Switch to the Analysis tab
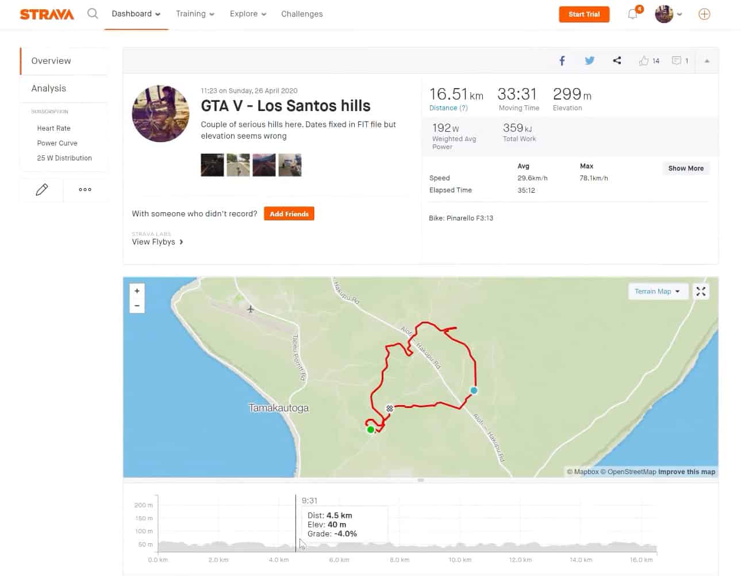The width and height of the screenshot is (741, 576). coord(49,88)
